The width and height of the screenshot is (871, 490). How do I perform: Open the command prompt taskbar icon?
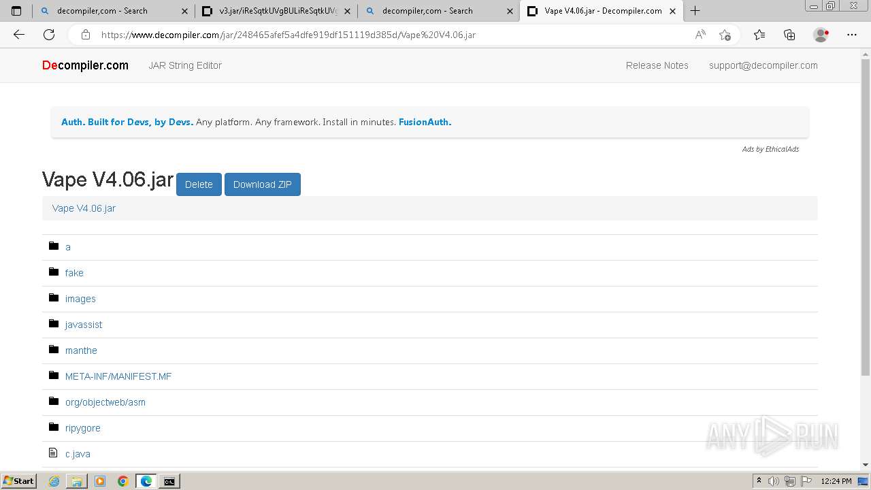[x=169, y=481]
